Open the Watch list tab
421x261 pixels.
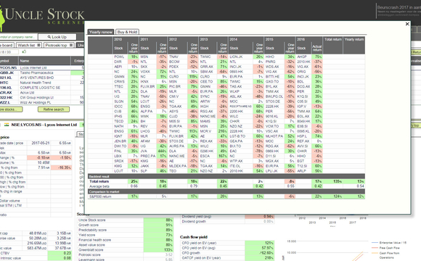(26, 45)
